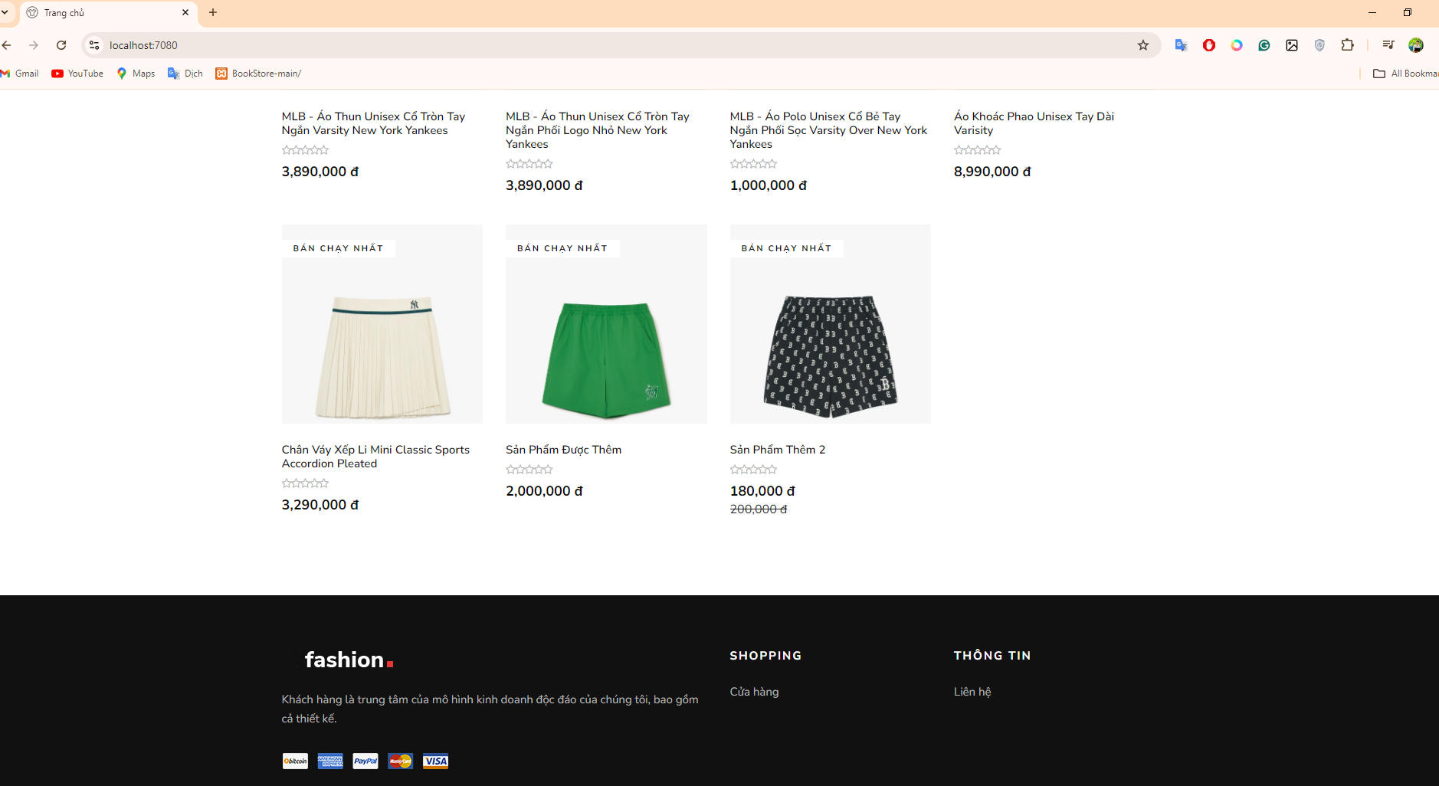
Task: Select the Trang chủ tab
Action: point(107,13)
